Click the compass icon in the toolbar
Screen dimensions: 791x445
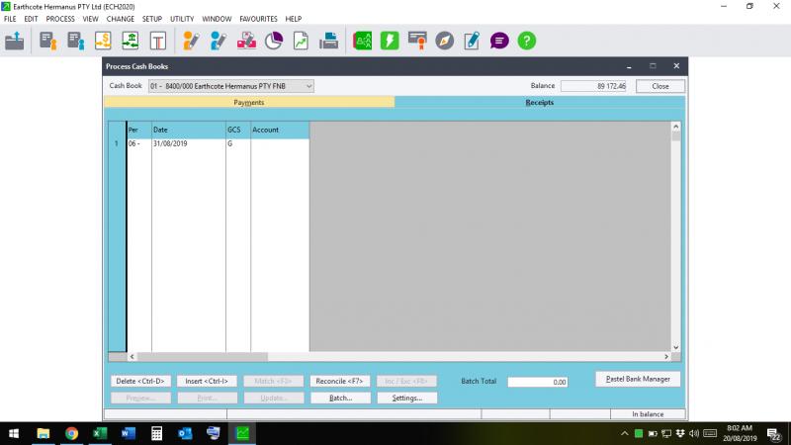pyautogui.click(x=445, y=41)
